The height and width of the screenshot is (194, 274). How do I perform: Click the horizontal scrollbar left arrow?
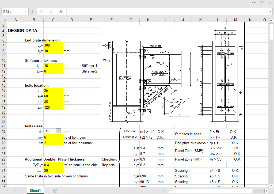click(171, 191)
